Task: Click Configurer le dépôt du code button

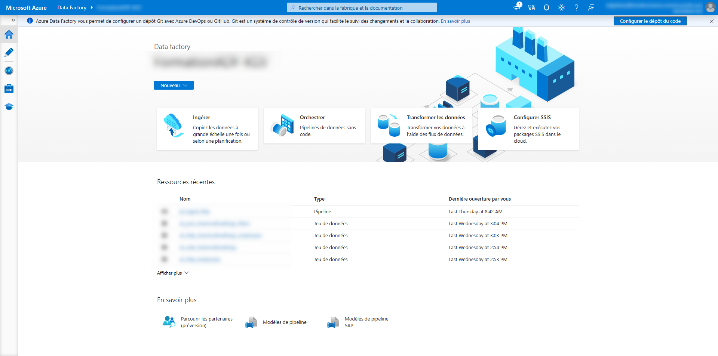Action: click(x=650, y=21)
